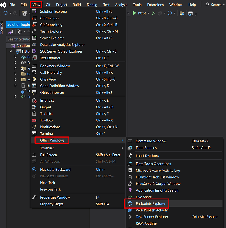Image resolution: width=226 pixels, height=228 pixels.
Task: Select Microsoft Azure Activity Log entry
Action: [x=174, y=170]
